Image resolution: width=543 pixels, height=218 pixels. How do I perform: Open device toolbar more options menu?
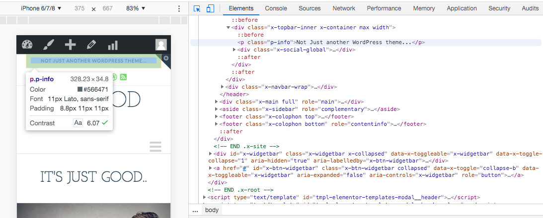pos(179,8)
